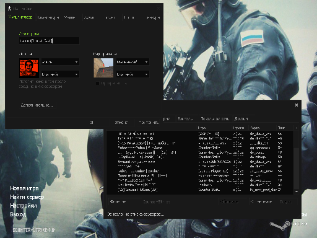Click the Обновить button
This screenshot has height=238, width=317.
(x=232, y=201)
